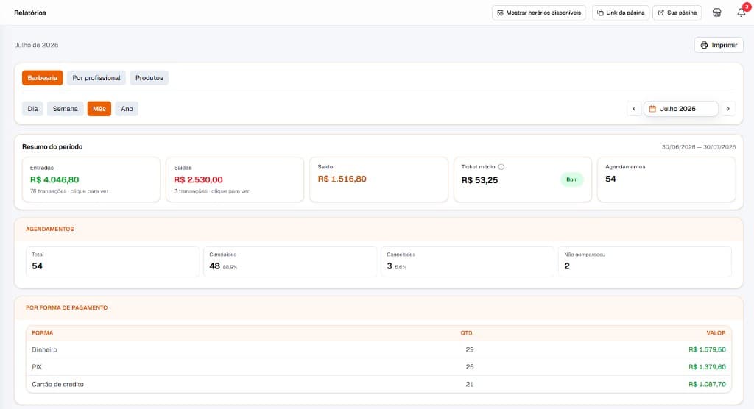Click the Ticket médio R$ 53,25 card

point(522,179)
